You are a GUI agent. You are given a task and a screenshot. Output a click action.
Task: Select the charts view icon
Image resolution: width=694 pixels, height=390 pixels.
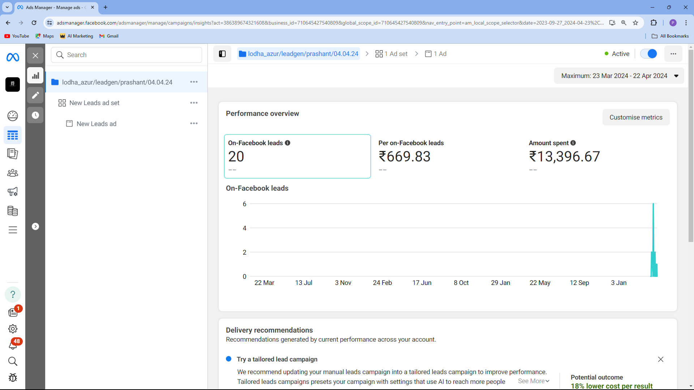[x=35, y=75]
